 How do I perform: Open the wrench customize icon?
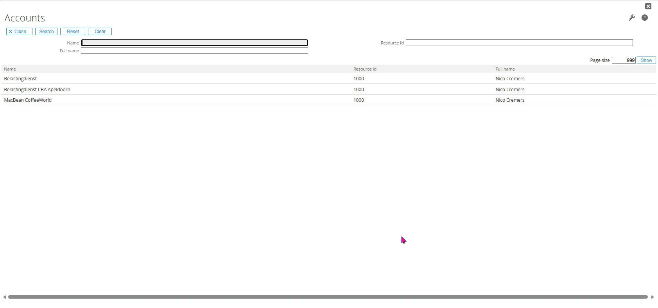[632, 18]
